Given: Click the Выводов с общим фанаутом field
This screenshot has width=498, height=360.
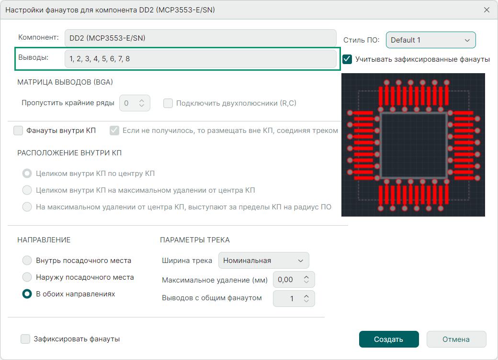Looking at the screenshot, I should click(286, 298).
